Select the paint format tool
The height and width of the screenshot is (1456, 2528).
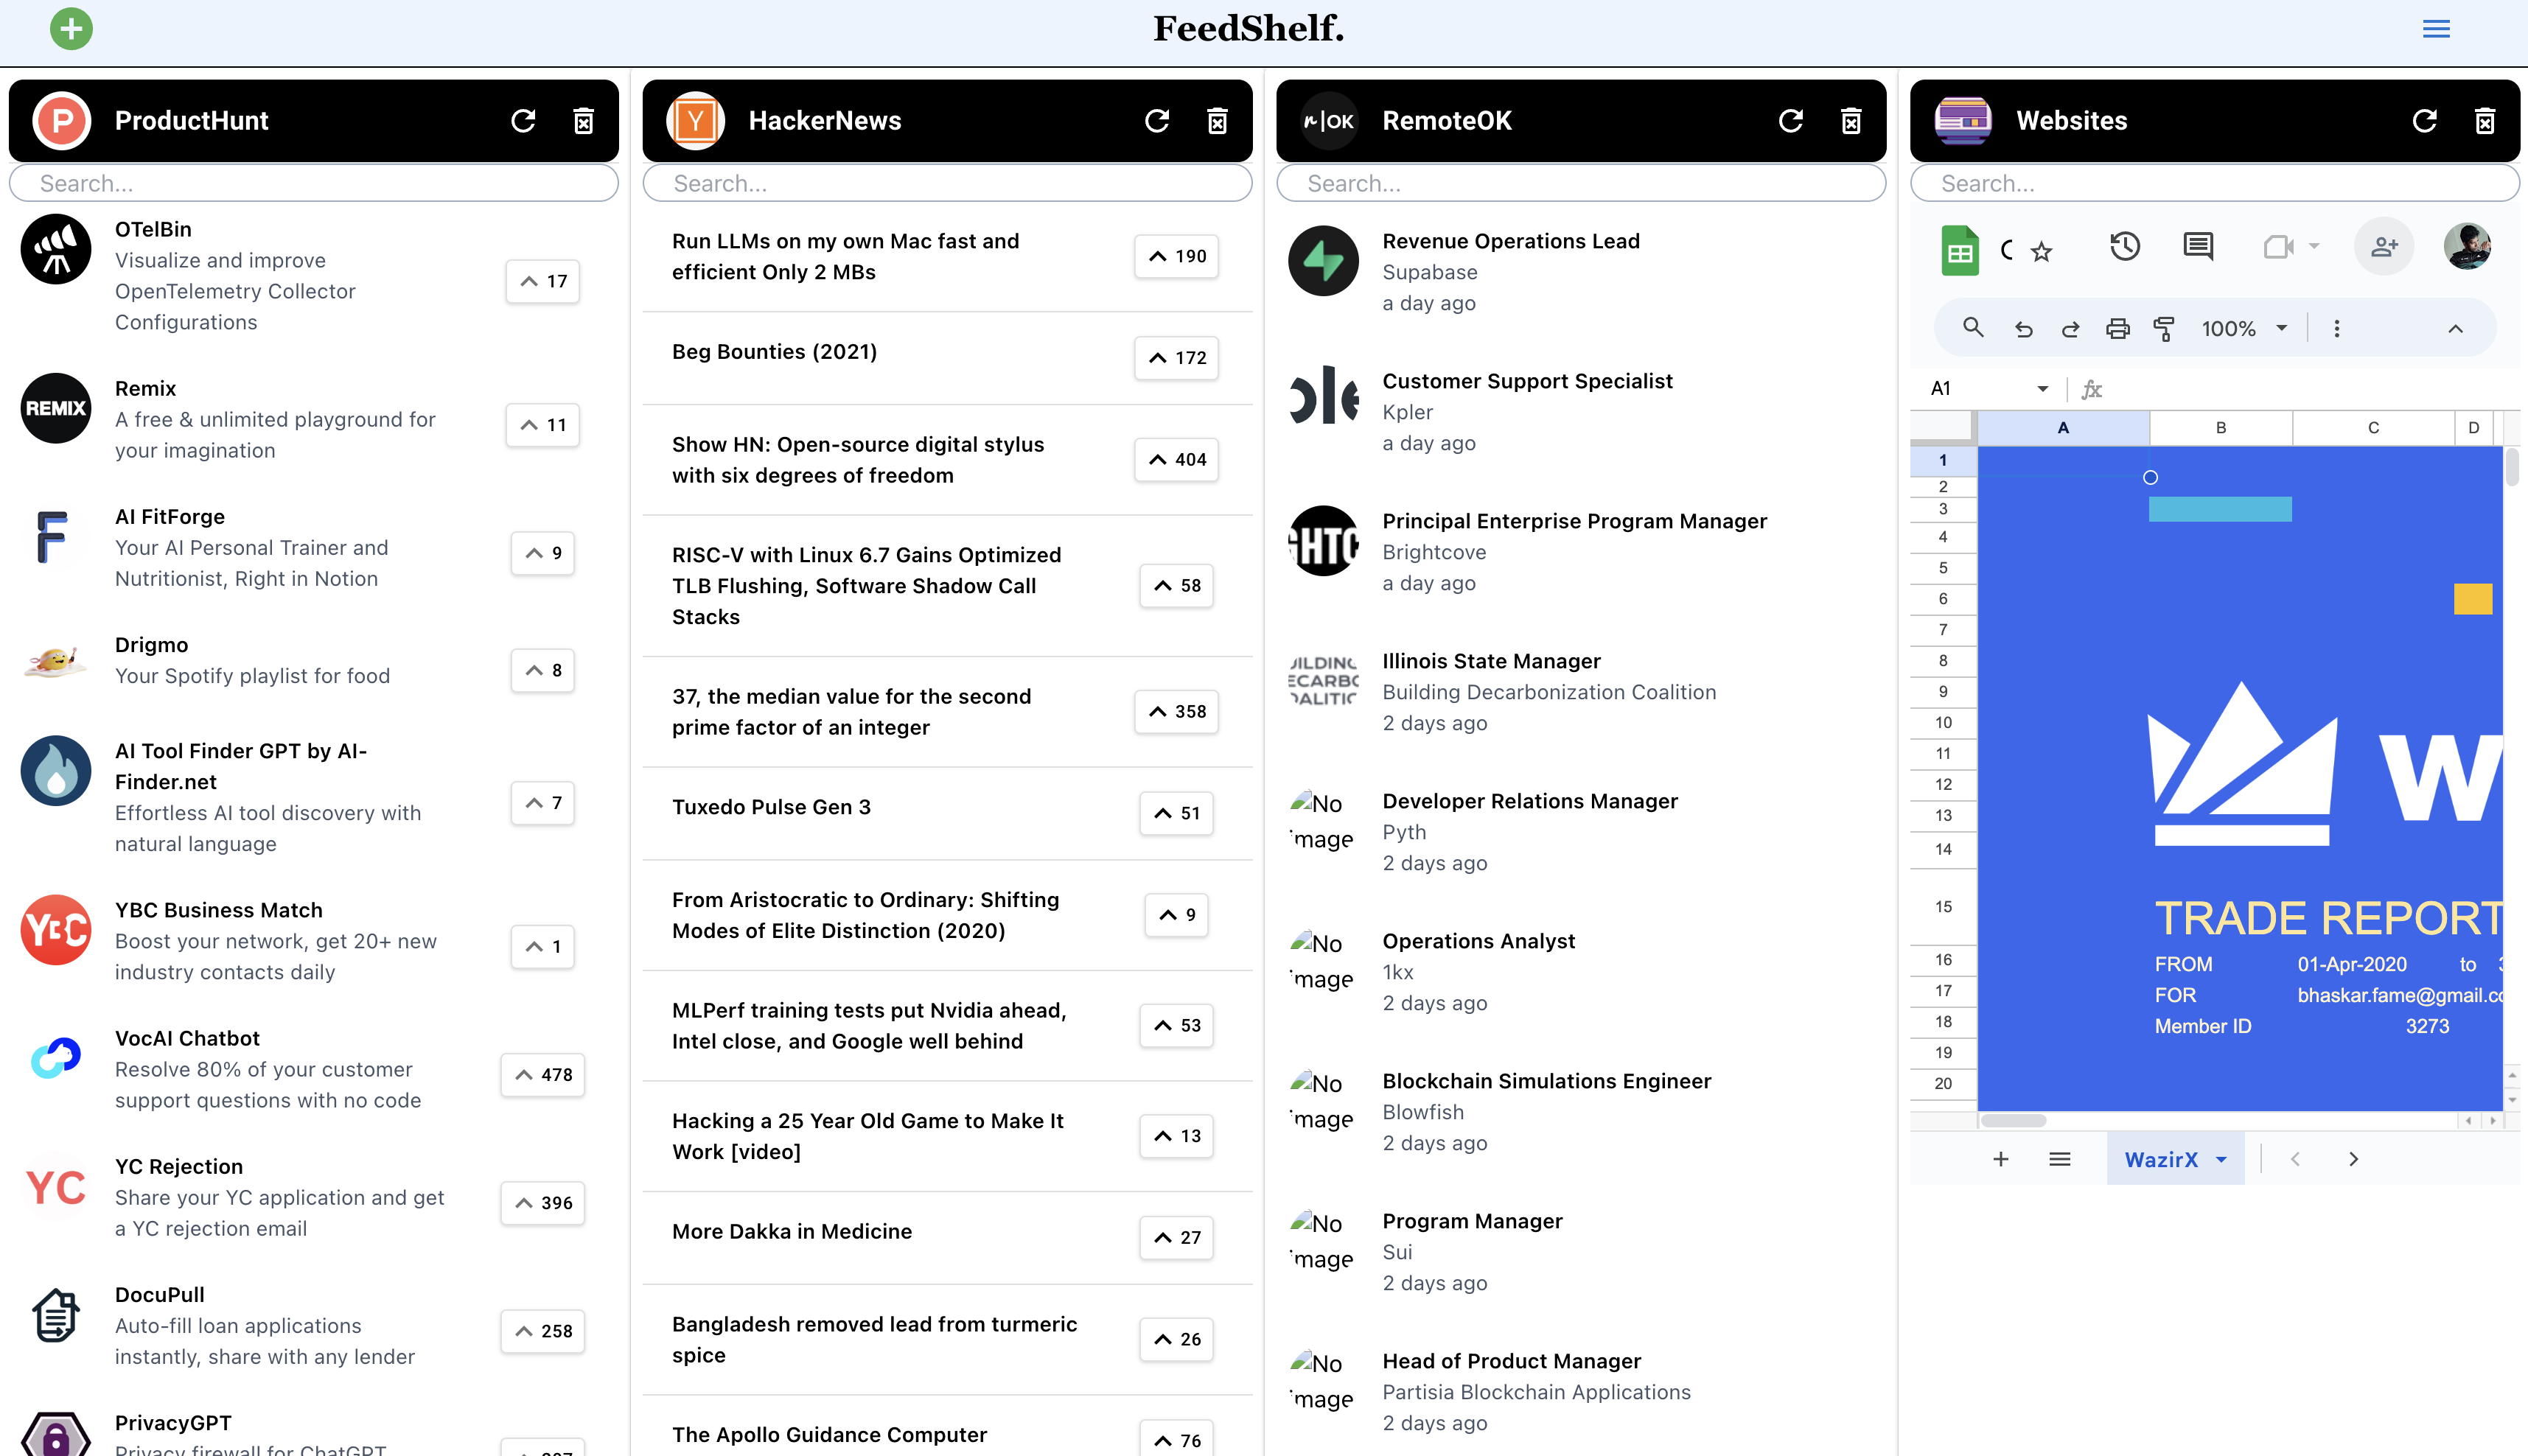click(x=2164, y=329)
